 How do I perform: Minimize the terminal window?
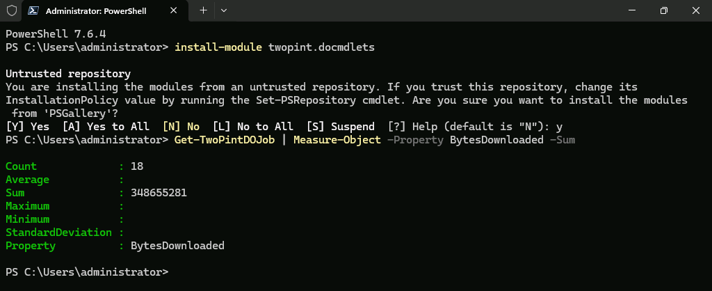point(631,10)
